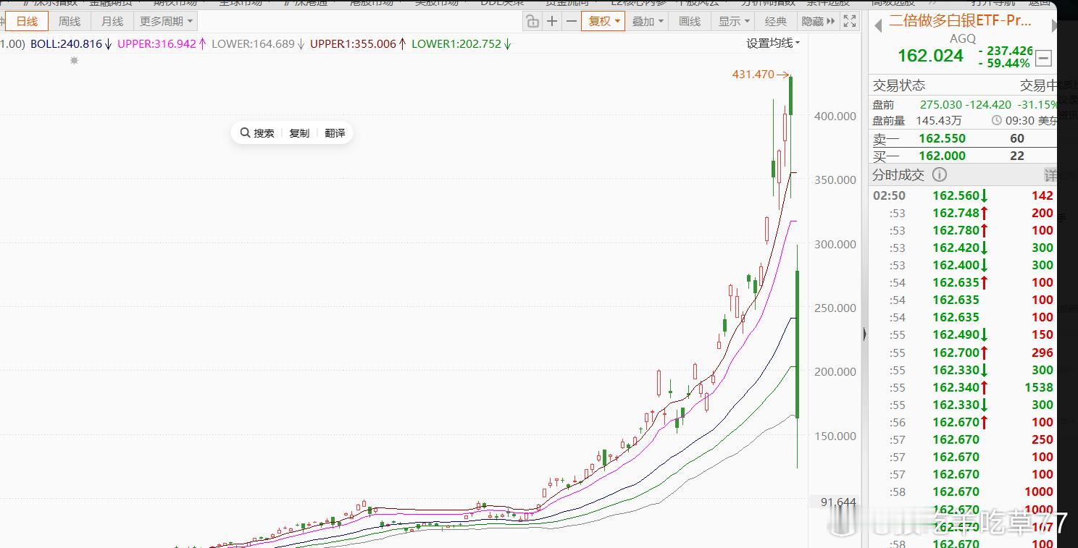Screen dimensions: 1078x548
Task: Click the 91.644 axis price label
Action: (838, 502)
